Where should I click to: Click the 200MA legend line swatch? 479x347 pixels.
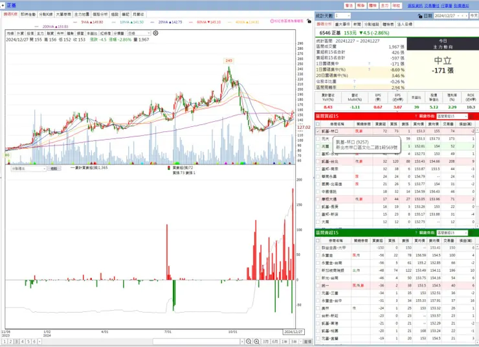click(x=38, y=27)
